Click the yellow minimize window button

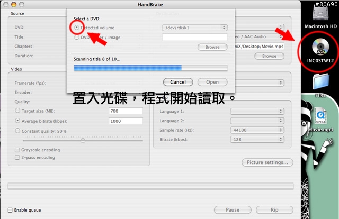14,4
